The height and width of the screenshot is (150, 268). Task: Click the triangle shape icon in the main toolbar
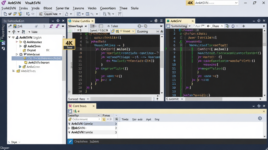click(x=66, y=14)
